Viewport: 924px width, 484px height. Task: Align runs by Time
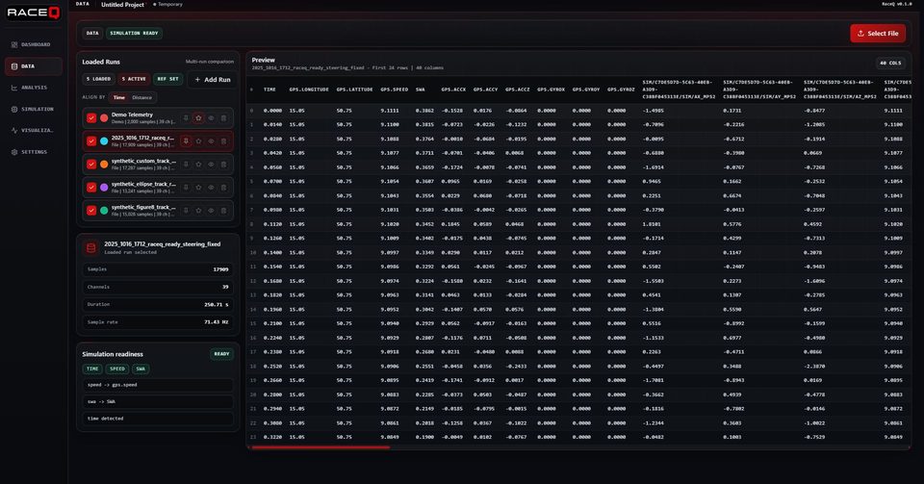click(x=119, y=98)
